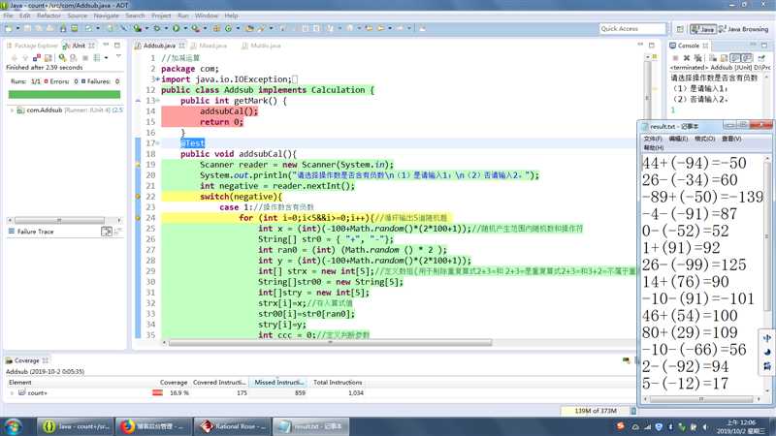Image resolution: width=776 pixels, height=436 pixels.
Task: Click the JUnit Rerun Failed Tests First icon
Action: click(74, 58)
